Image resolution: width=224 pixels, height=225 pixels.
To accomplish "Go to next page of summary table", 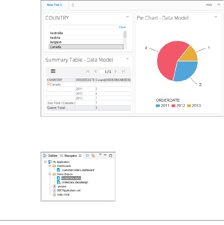I will tap(116, 71).
